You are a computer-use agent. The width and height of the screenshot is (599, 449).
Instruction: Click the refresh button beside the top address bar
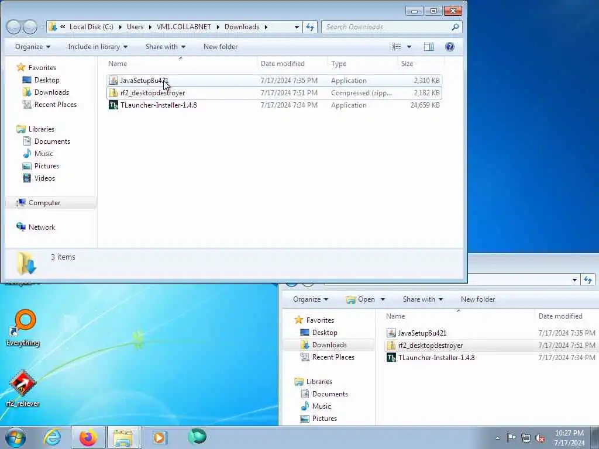point(310,27)
